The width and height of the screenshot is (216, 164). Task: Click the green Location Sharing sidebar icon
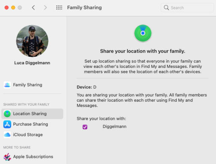point(7,114)
